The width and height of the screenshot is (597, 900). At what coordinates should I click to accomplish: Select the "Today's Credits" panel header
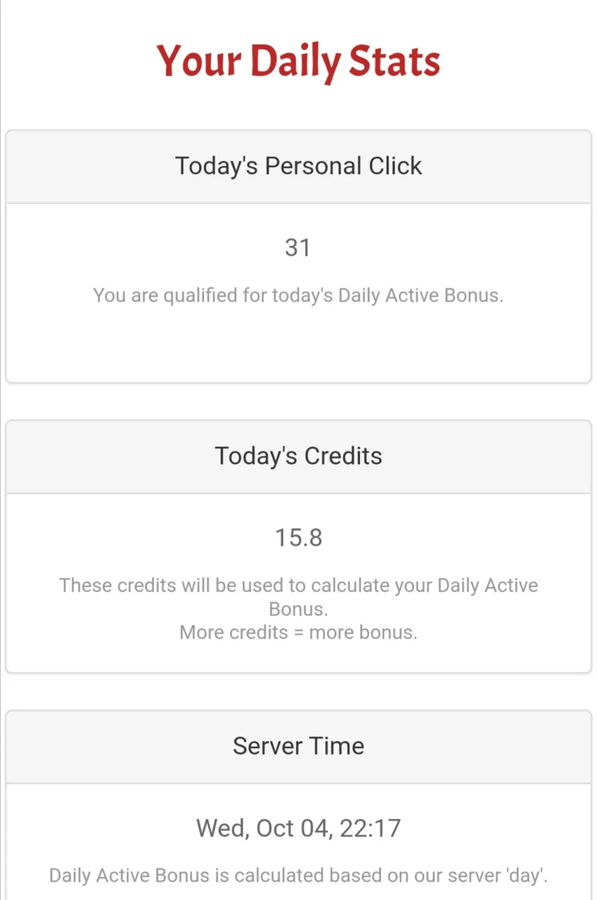point(298,456)
